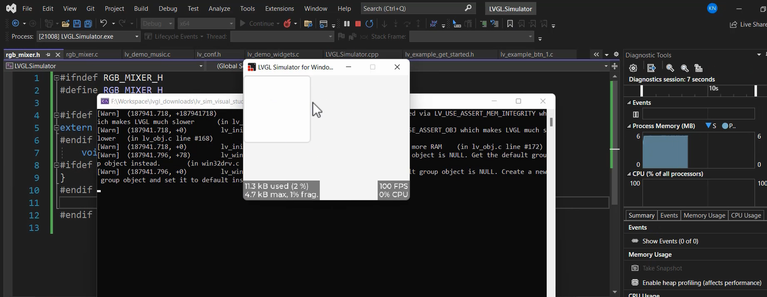Click the diagnostics timeline ruler at 10s
The height and width of the screenshot is (297, 767).
(x=713, y=89)
